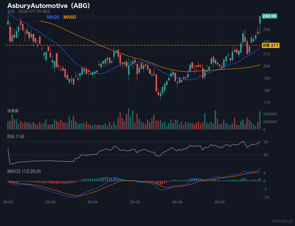
Task: Click the 26-02 date axis label
Action: 8,202
